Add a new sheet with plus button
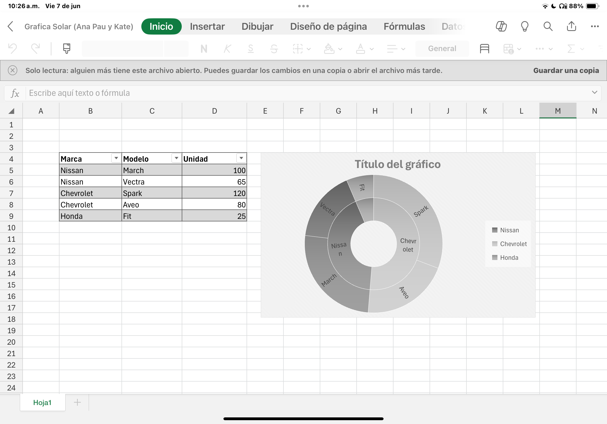 [77, 402]
